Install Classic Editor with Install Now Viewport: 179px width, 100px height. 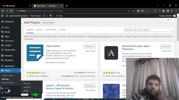coord(89,46)
